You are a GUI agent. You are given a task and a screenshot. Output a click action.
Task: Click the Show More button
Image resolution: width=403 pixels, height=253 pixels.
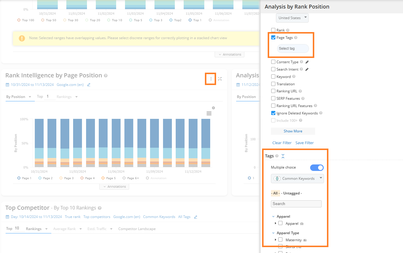[293, 131]
